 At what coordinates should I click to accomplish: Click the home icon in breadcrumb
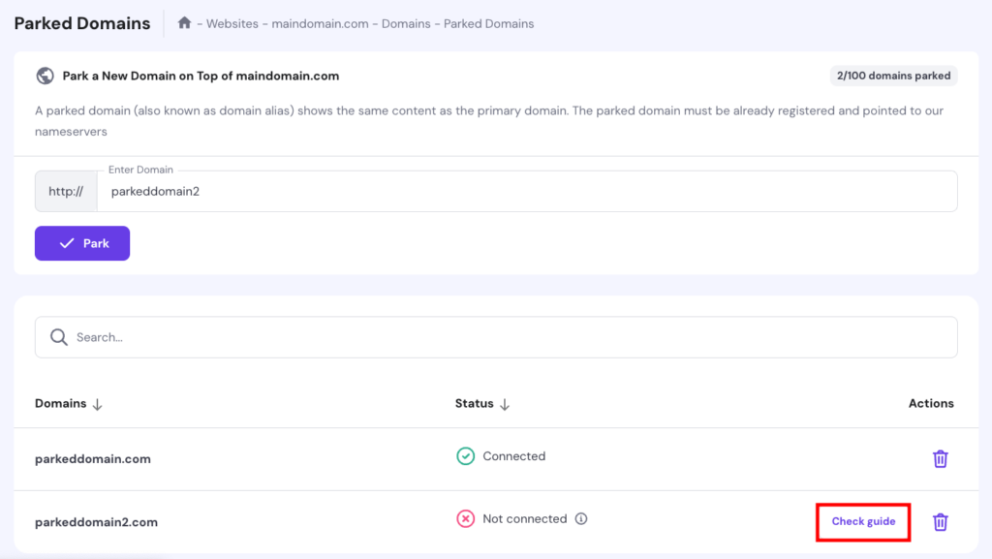[183, 22]
